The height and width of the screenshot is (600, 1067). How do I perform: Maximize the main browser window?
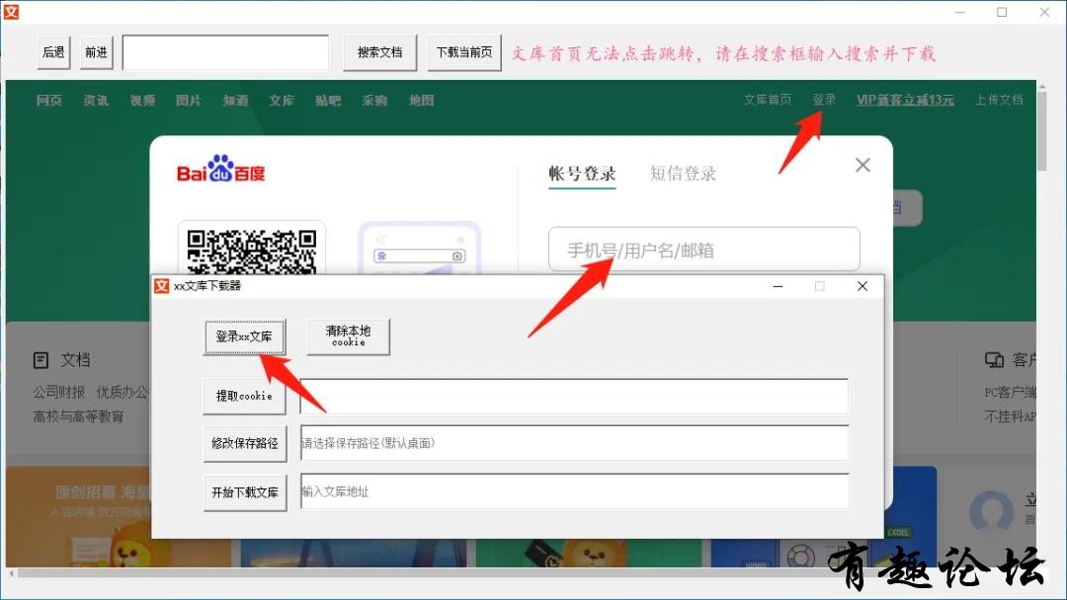pyautogui.click(x=1002, y=12)
